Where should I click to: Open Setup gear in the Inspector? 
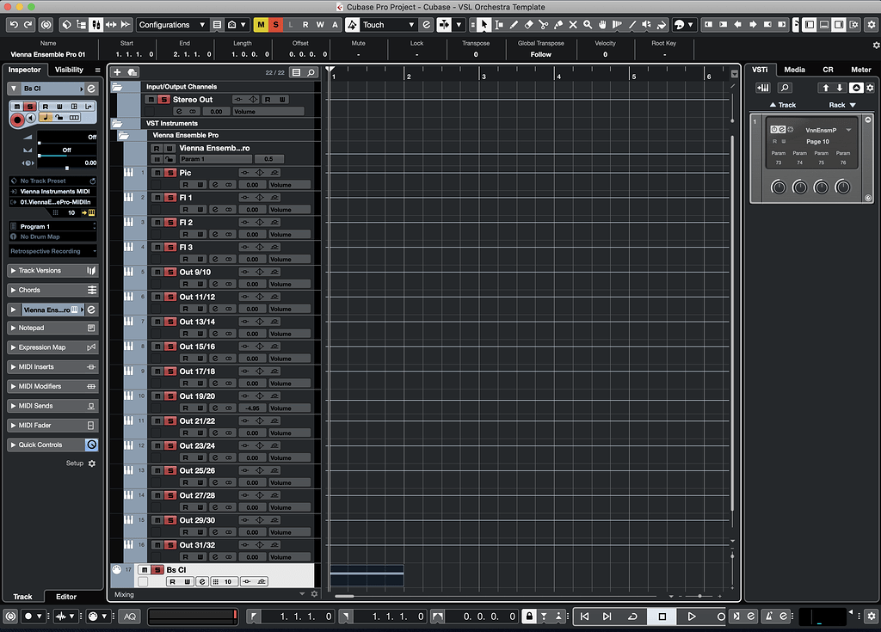[91, 463]
